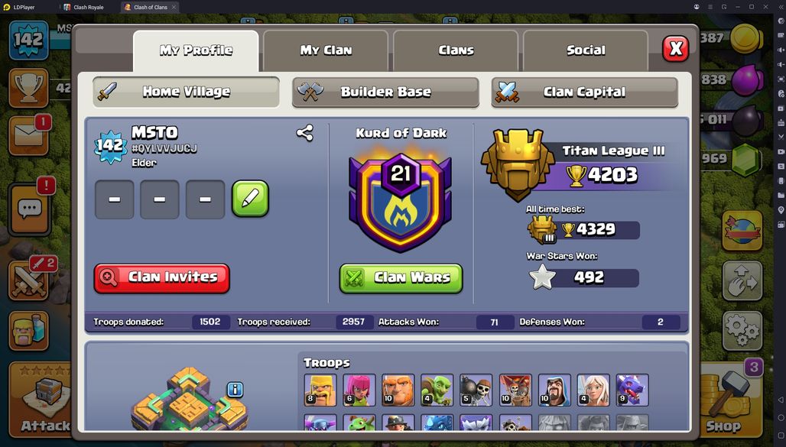The height and width of the screenshot is (447, 786).
Task: Share the MSTO profile via share icon
Action: click(304, 133)
